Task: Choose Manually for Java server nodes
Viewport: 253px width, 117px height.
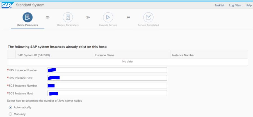Action: pyautogui.click(x=10, y=114)
